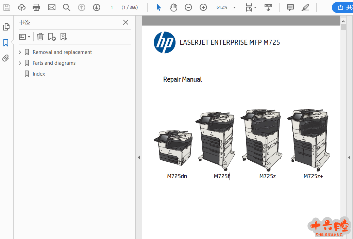This screenshot has height=239, width=353.
Task: Show the page thumbnails panel
Action: point(6,27)
